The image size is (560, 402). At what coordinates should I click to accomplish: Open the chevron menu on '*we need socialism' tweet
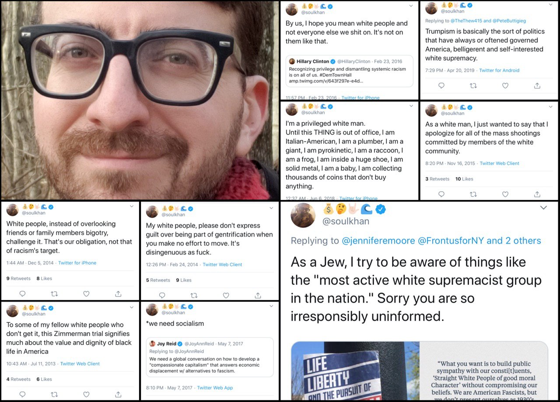pyautogui.click(x=271, y=307)
